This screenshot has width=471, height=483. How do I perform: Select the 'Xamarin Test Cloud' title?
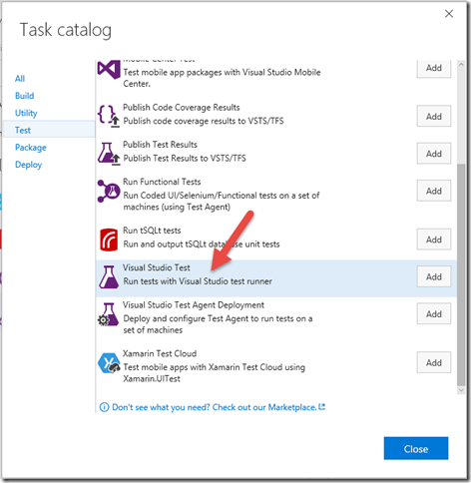(x=160, y=353)
